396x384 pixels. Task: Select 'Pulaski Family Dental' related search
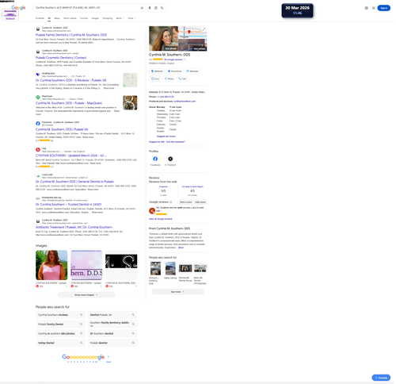60,324
